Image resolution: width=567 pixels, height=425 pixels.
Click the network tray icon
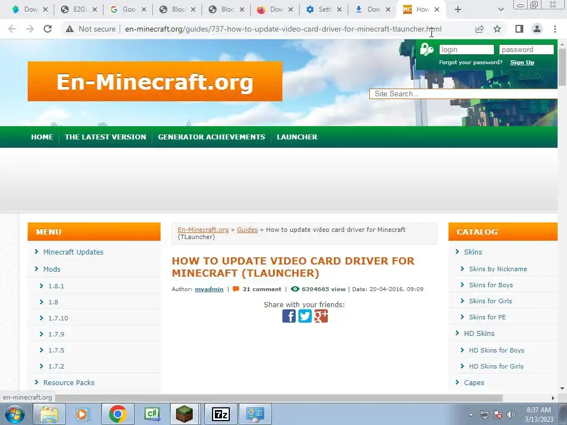(484, 414)
